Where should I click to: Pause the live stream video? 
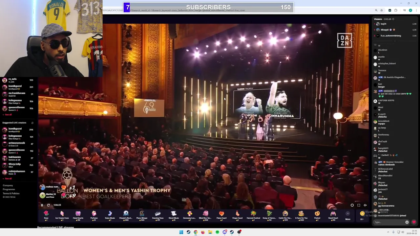(x=42, y=205)
